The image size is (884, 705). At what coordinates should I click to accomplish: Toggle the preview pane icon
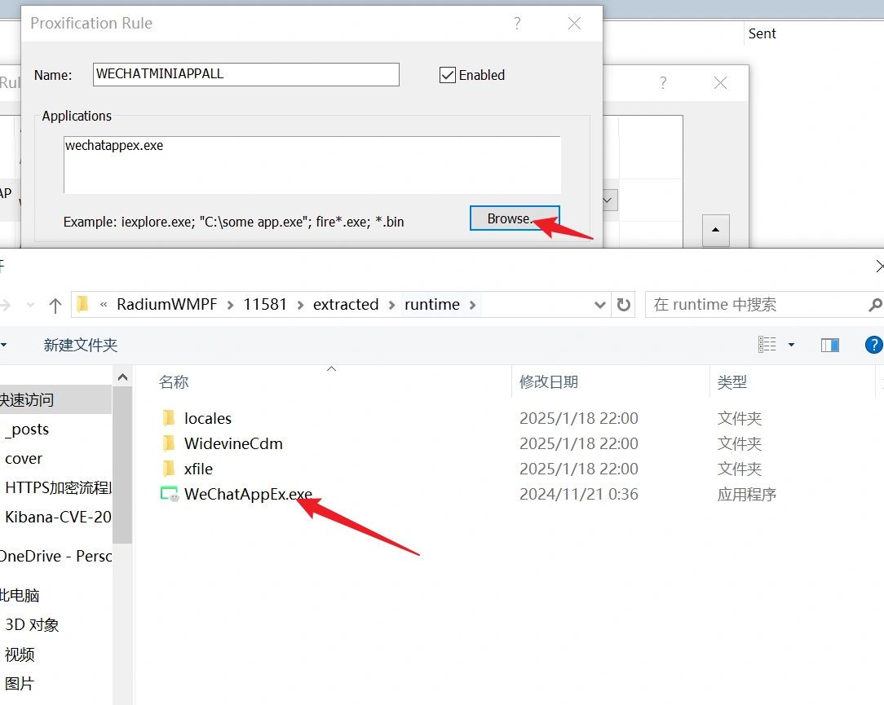coord(830,345)
